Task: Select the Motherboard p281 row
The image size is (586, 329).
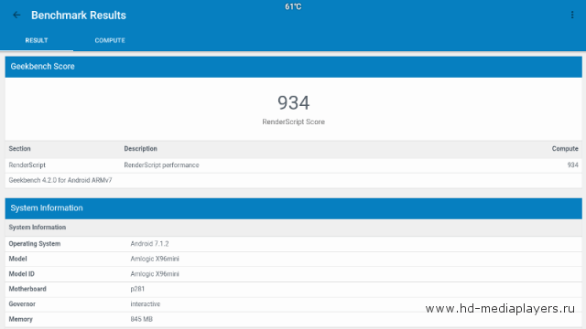Action: coord(293,289)
